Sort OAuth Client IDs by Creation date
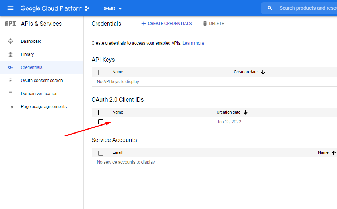The image size is (337, 209). point(228,112)
